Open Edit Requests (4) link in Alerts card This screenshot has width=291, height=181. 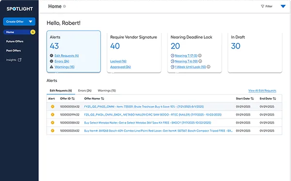pyautogui.click(x=66, y=56)
